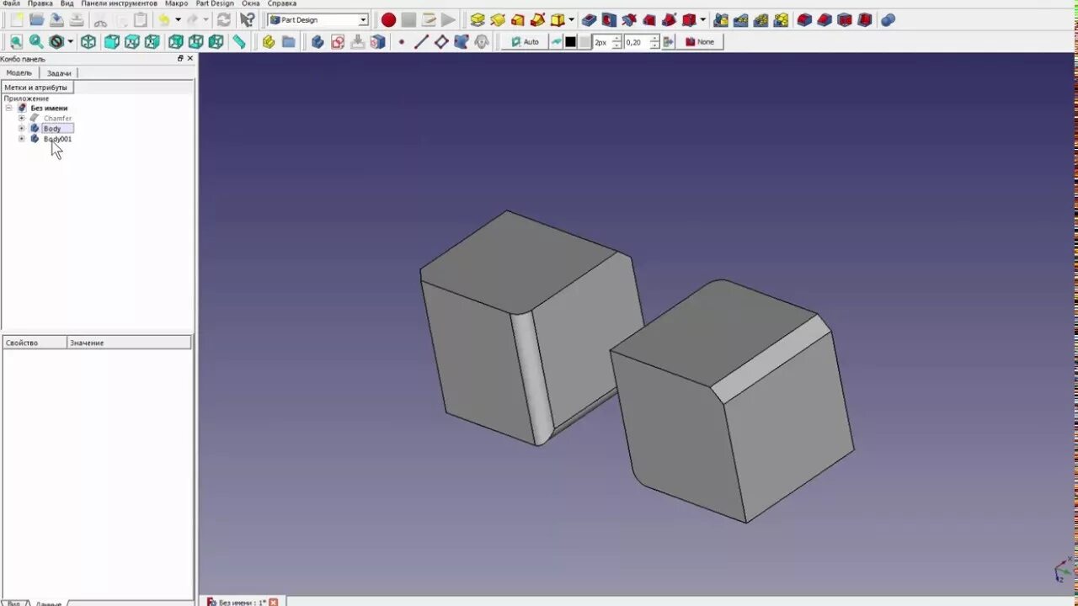Select the MultiTransform tool
This screenshot has height=606, width=1078.
[781, 19]
